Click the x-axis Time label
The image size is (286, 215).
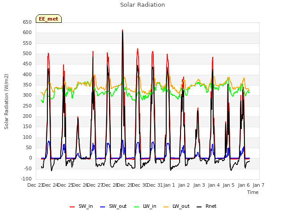[x=253, y=192]
